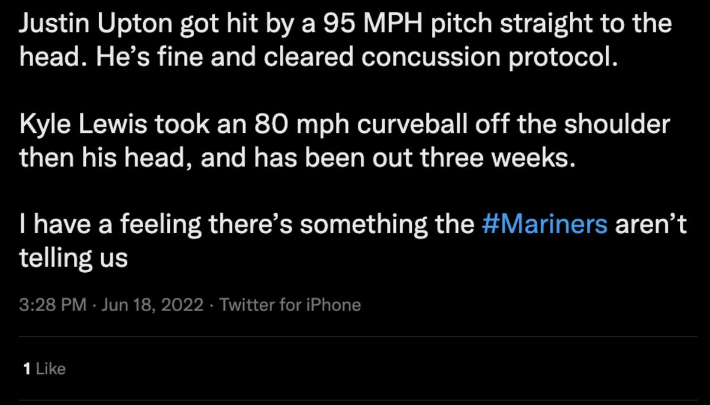This screenshot has width=710, height=405.
Task: Click the Jun 18, 2022 date
Action: coord(153,305)
